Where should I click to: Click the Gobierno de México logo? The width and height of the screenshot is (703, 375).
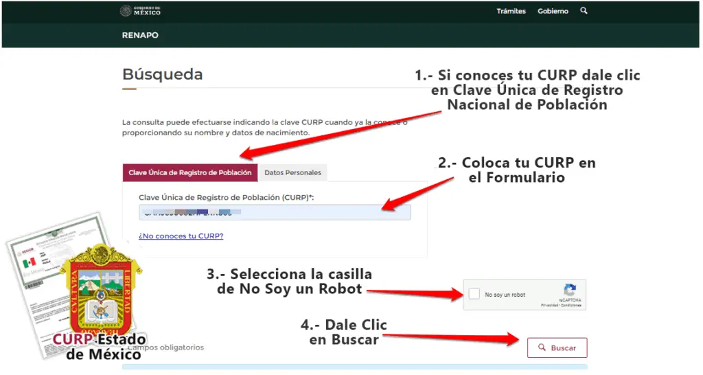point(140,11)
